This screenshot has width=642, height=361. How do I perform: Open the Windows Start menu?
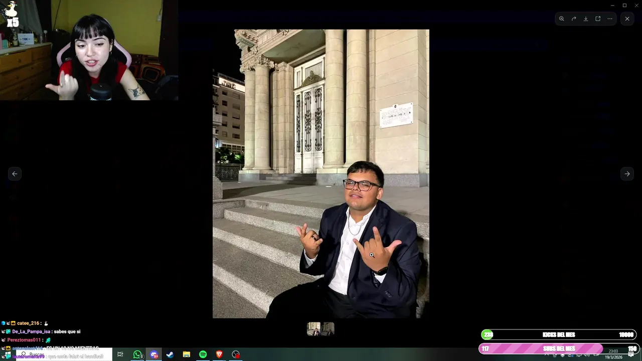click(x=8, y=354)
